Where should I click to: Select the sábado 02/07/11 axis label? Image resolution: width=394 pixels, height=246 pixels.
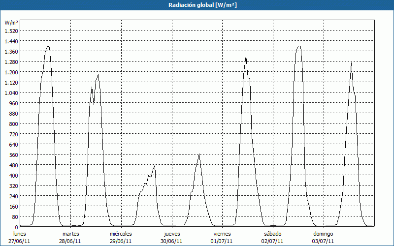(272, 238)
